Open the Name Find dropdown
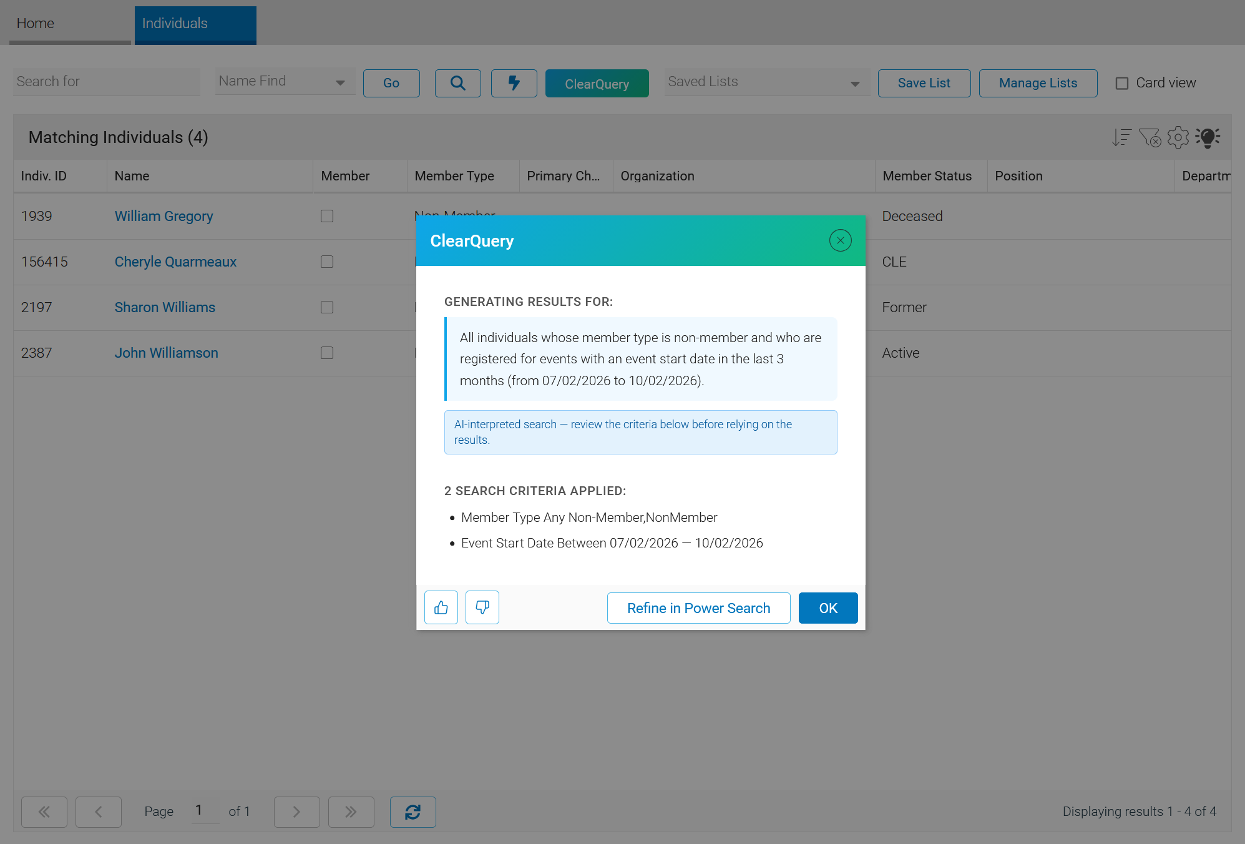 285,82
